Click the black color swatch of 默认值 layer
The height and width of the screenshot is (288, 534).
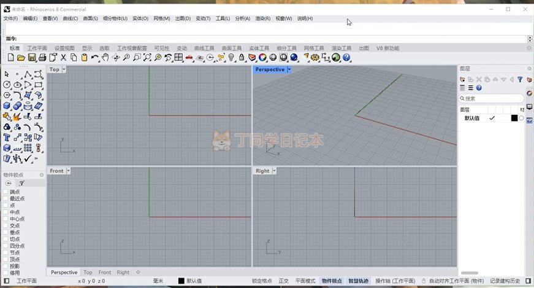[514, 118]
